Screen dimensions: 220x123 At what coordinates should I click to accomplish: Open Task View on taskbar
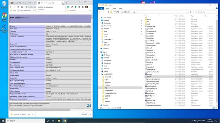tap(53, 121)
